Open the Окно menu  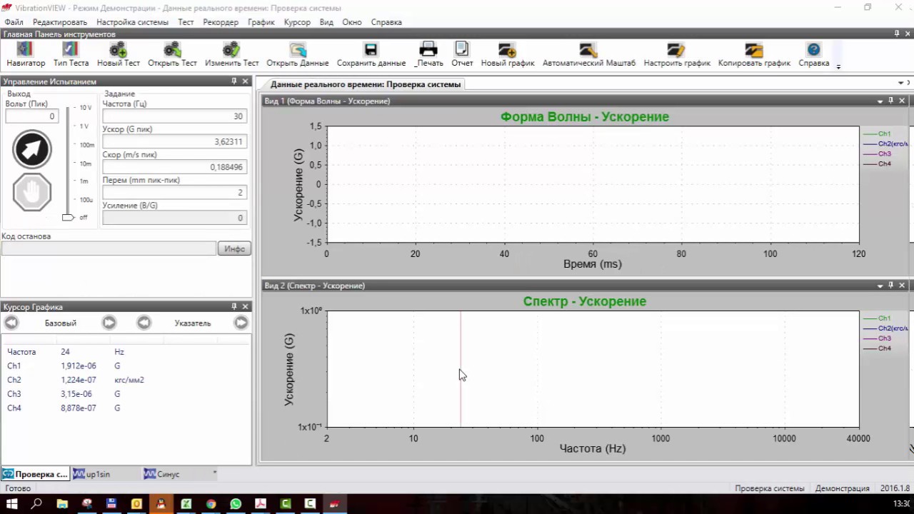pyautogui.click(x=352, y=22)
